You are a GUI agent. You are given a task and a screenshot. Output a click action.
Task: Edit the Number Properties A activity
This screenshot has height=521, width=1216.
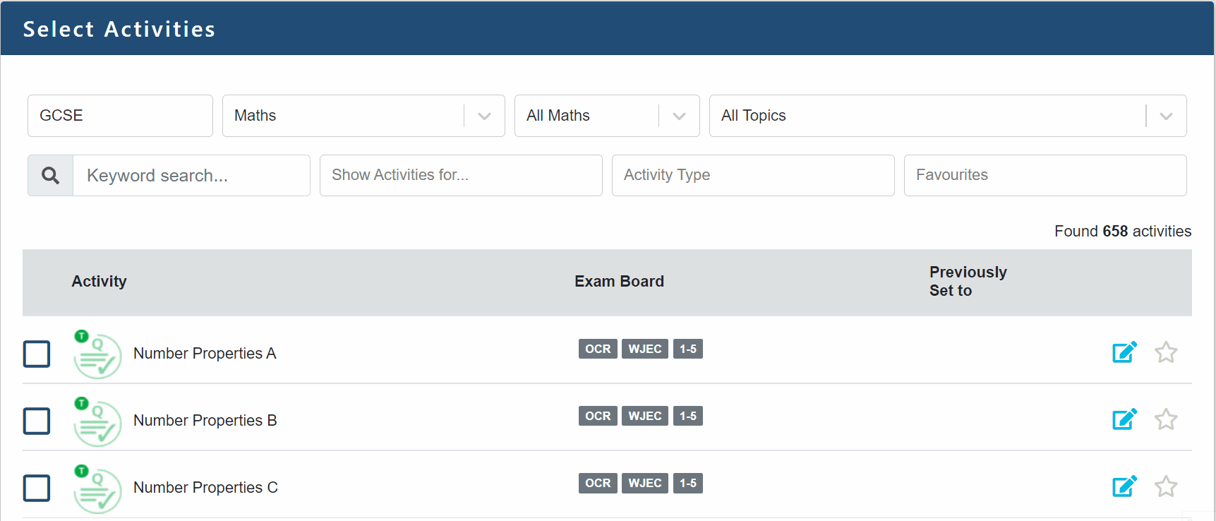pyautogui.click(x=1124, y=352)
